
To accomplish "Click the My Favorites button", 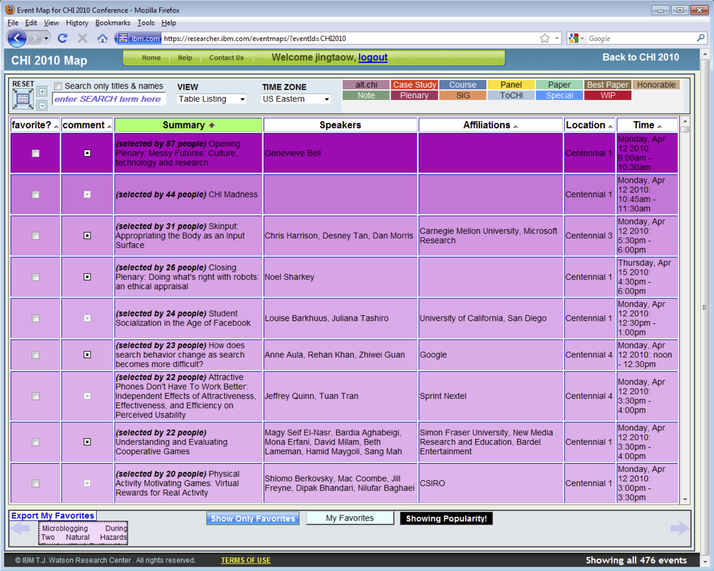I will pyautogui.click(x=350, y=518).
